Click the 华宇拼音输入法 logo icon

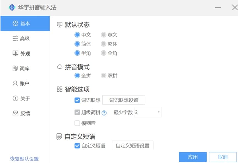tap(12, 7)
